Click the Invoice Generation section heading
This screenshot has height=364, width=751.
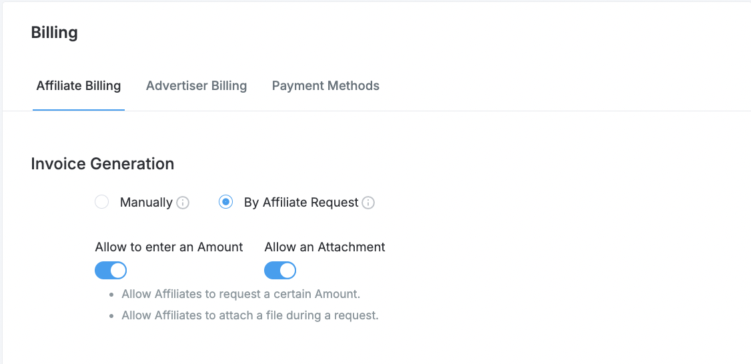click(103, 164)
